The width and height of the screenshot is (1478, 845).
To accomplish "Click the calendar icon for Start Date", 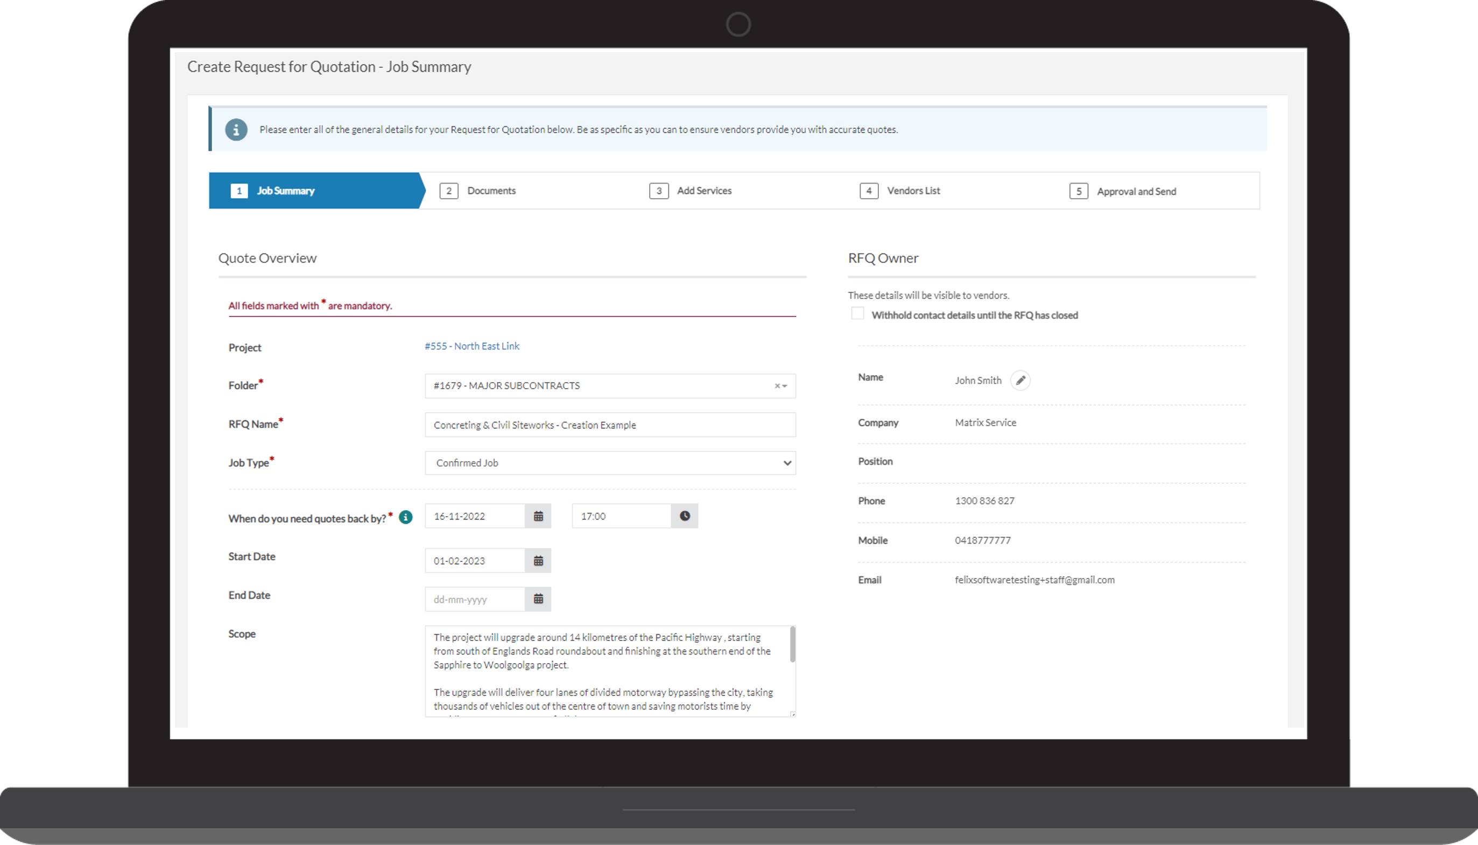I will click(x=539, y=560).
